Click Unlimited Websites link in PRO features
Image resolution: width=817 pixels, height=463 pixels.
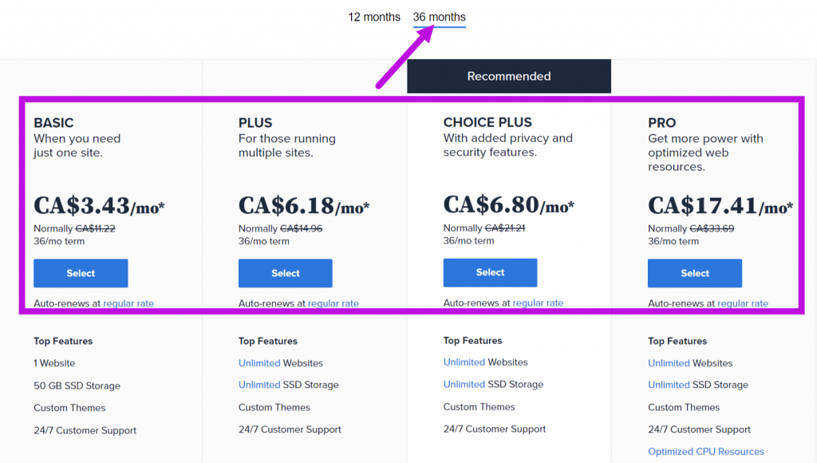[x=669, y=362]
